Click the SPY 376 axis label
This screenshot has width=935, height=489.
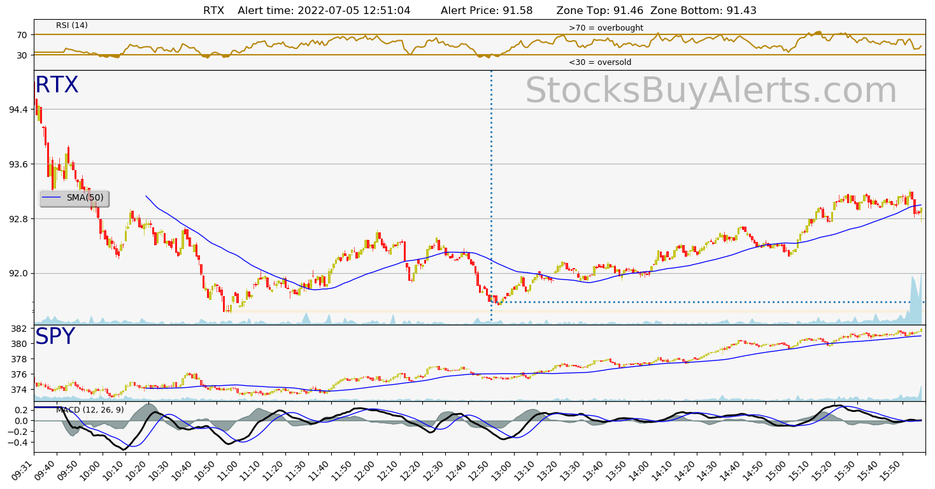point(20,374)
